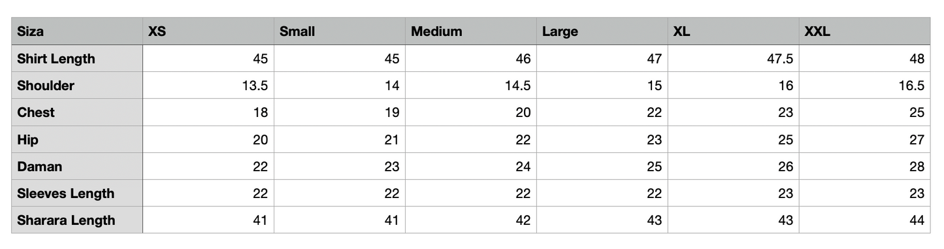Select the Siza header cell
The width and height of the screenshot is (944, 249).
(77, 31)
